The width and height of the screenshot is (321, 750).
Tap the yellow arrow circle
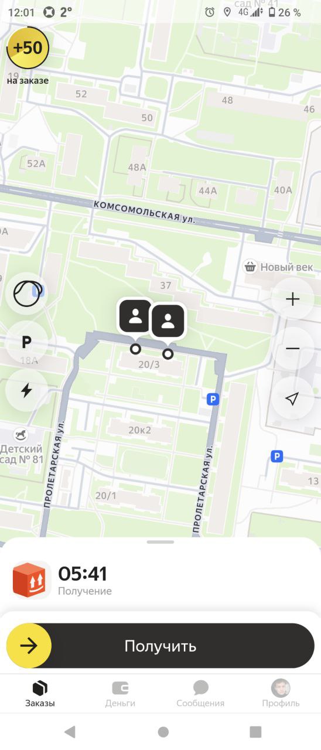click(x=29, y=646)
